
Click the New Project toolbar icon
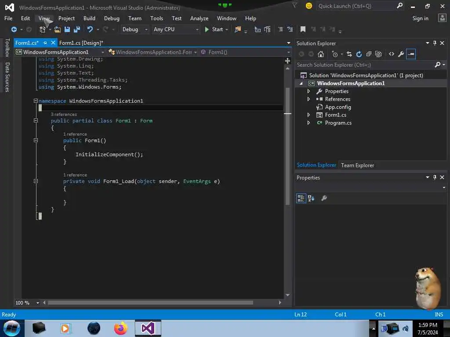pos(43,29)
